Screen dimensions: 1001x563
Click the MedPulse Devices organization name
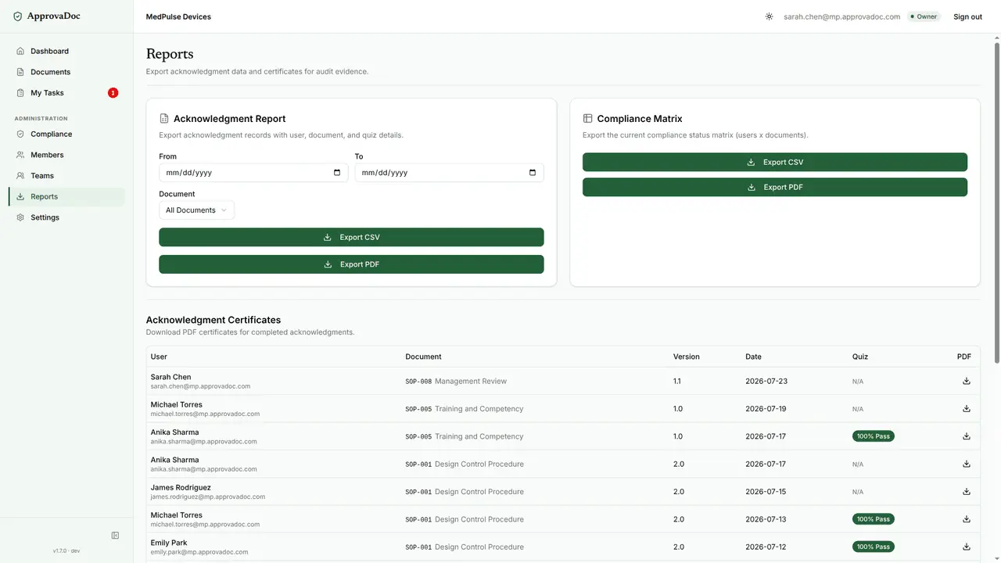click(178, 16)
